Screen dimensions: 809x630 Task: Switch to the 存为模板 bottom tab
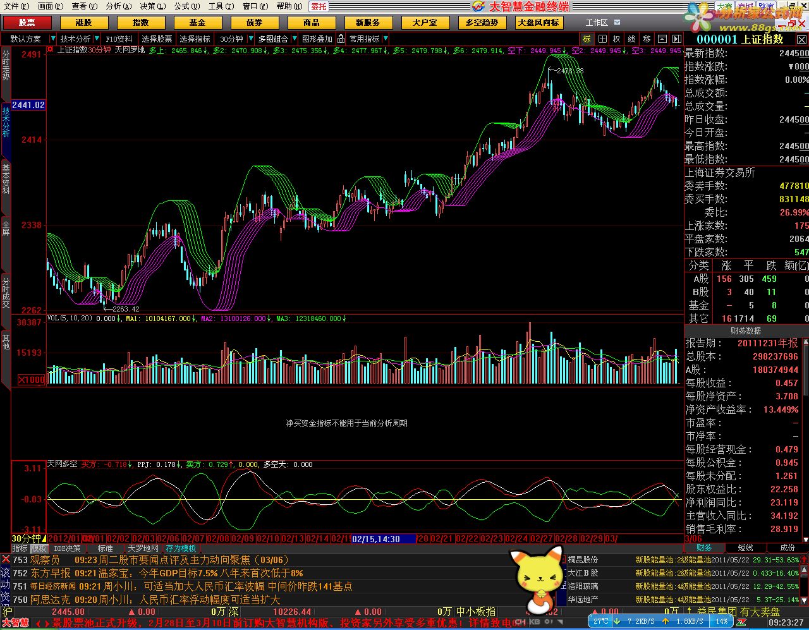pyautogui.click(x=181, y=548)
